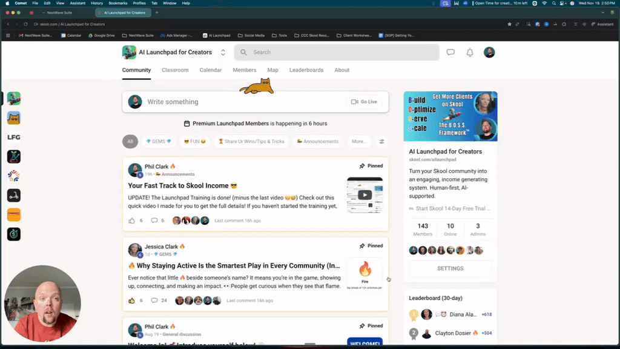Open the scooter icon community in the sidebar

tap(14, 196)
